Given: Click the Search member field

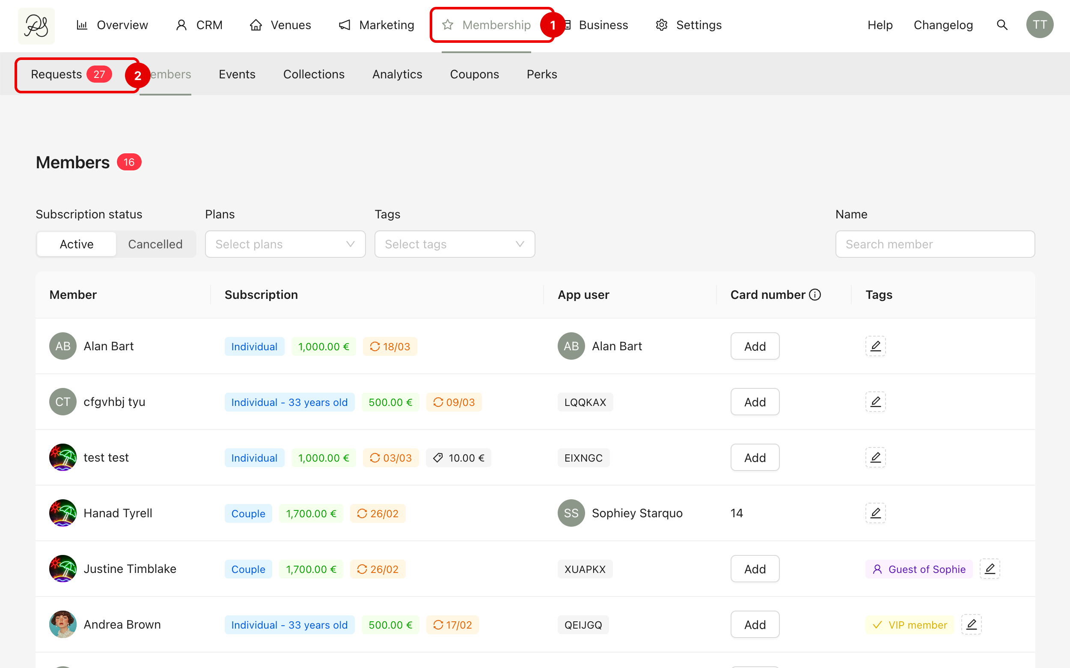Looking at the screenshot, I should (935, 245).
